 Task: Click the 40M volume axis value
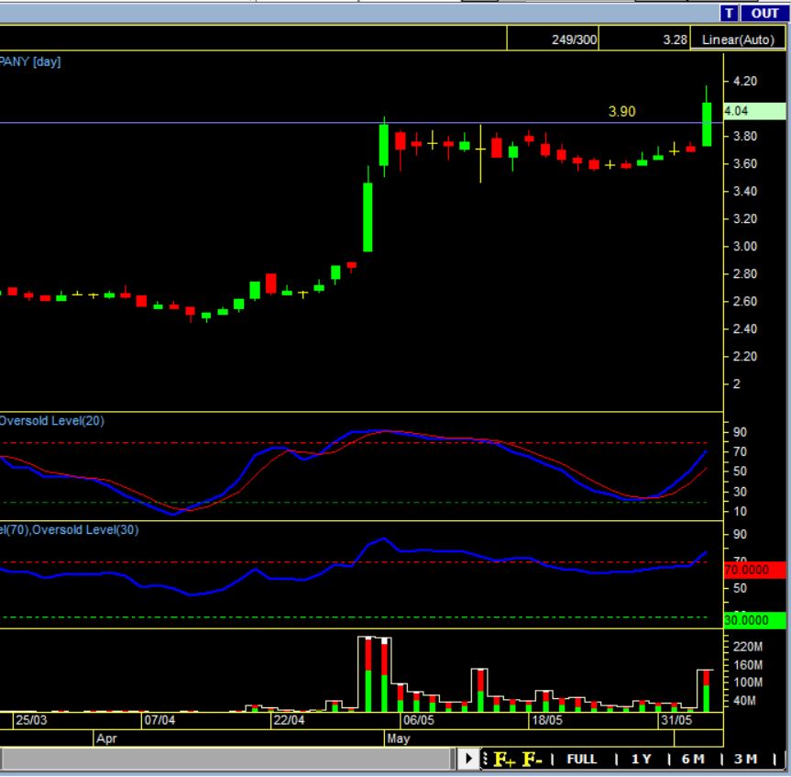(744, 701)
